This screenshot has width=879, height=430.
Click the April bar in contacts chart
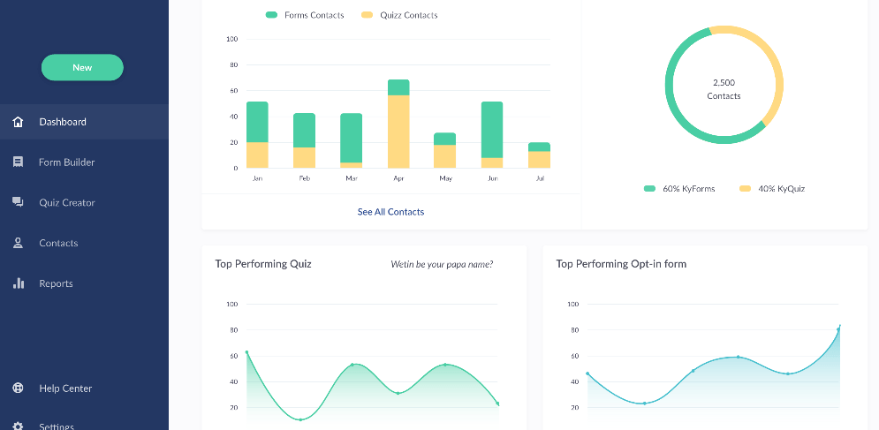[398, 124]
